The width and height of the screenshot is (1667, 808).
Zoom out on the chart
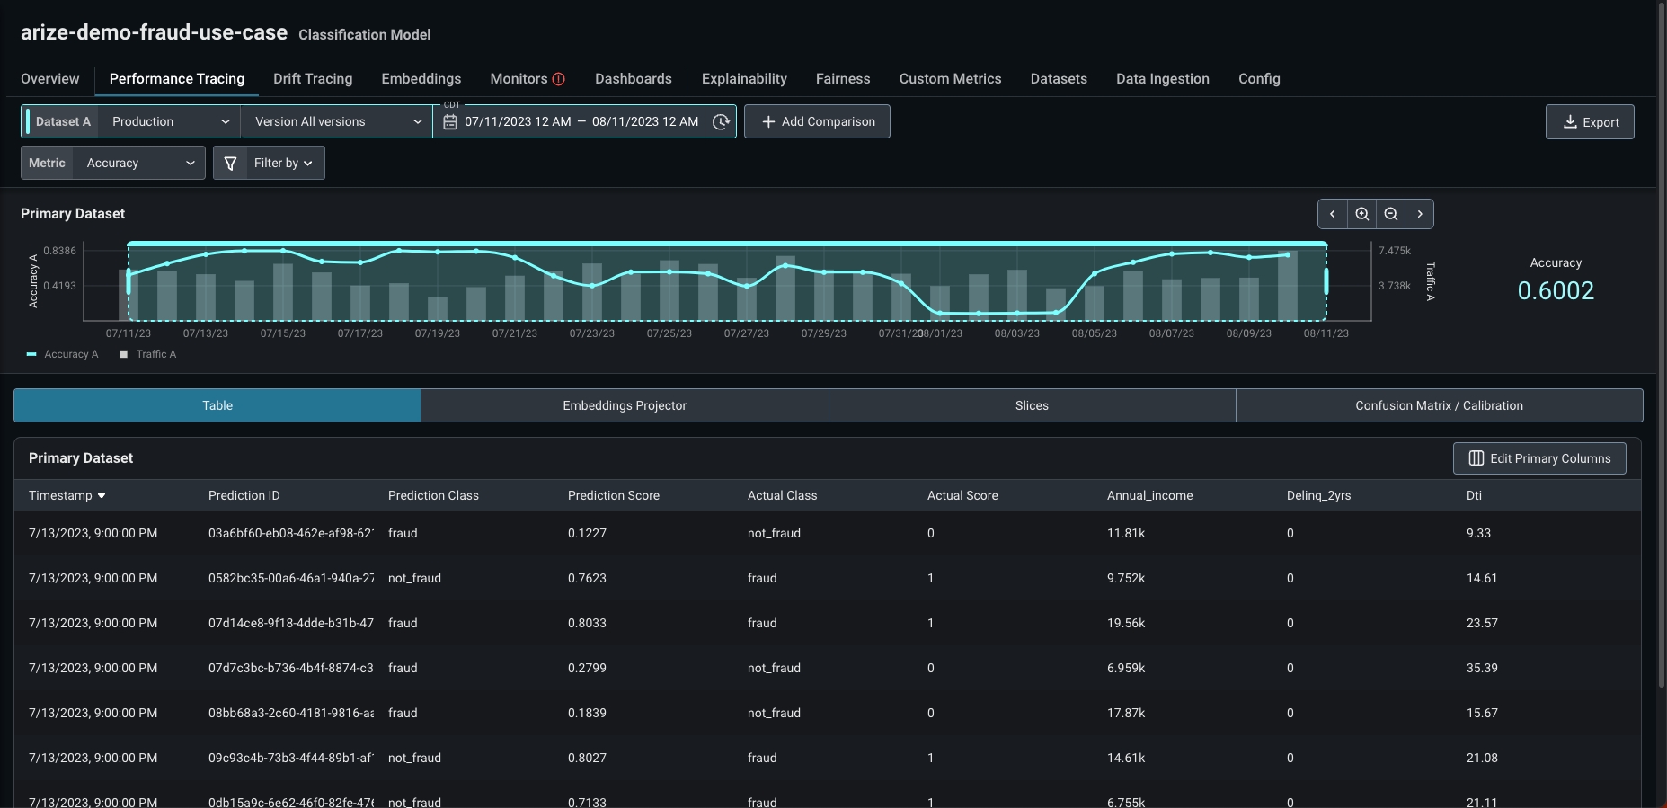[x=1391, y=214]
